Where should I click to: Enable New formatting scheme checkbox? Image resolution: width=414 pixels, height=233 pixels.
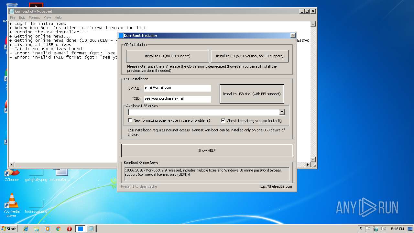(130, 120)
